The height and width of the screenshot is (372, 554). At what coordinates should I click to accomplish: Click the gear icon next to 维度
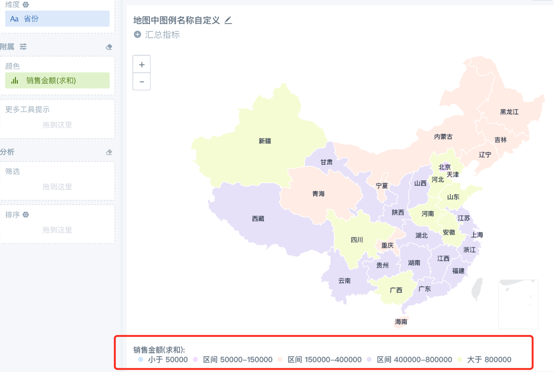point(26,5)
